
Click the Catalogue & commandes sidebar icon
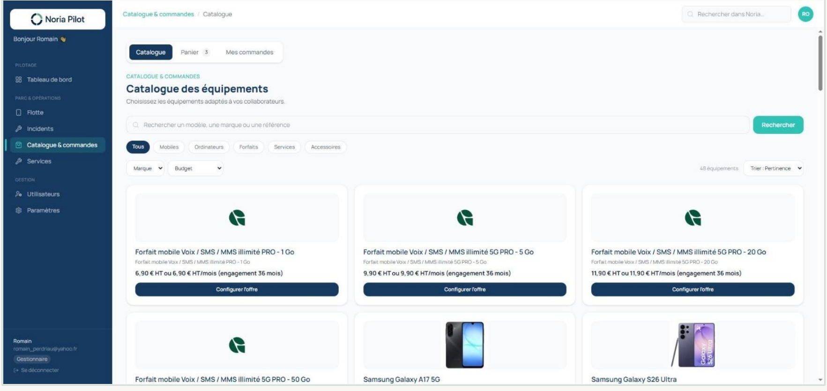coord(19,145)
